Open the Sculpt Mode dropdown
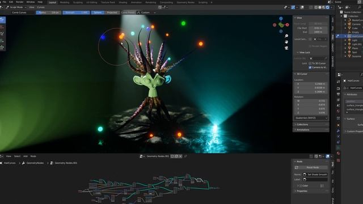The height and width of the screenshot is (204, 363). 16,7
